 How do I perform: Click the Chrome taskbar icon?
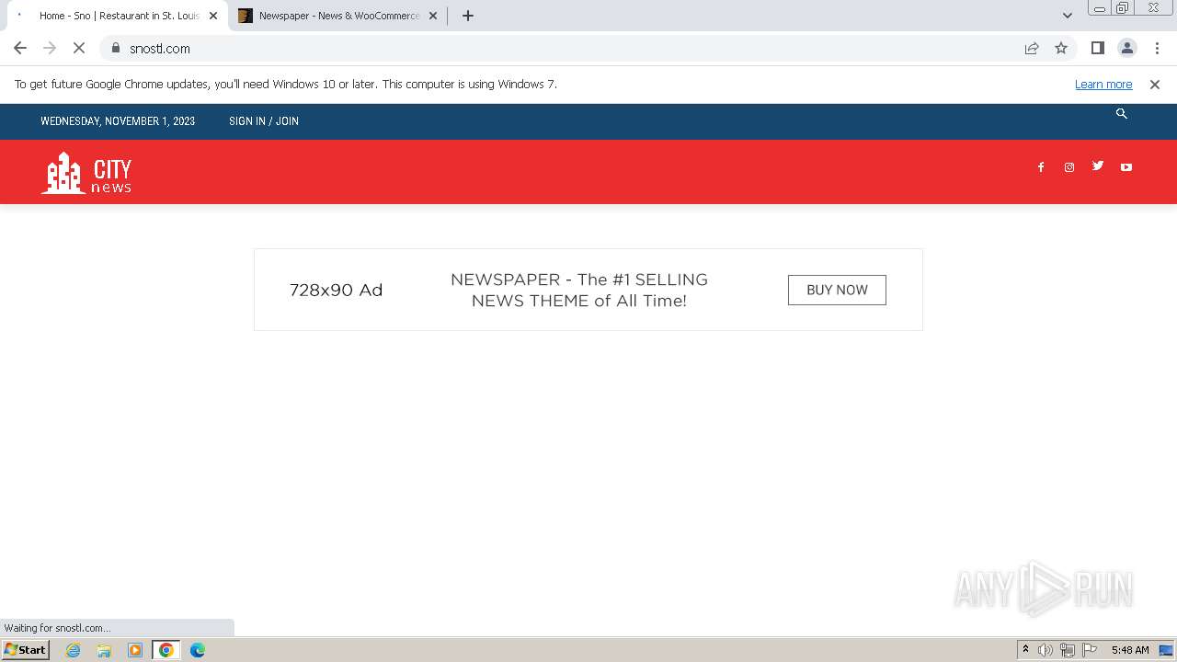pyautogui.click(x=166, y=650)
